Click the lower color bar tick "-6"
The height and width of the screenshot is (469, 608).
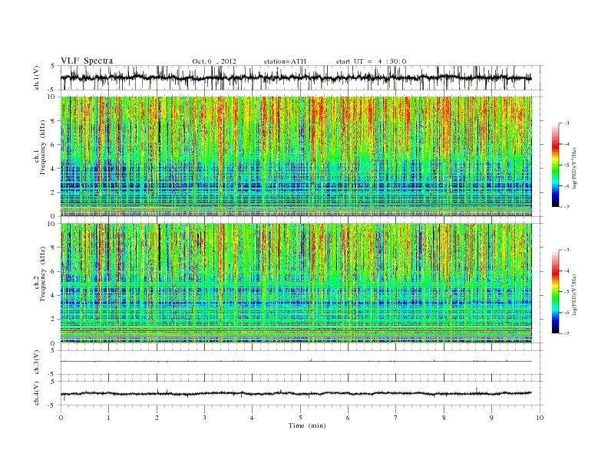pyautogui.click(x=567, y=313)
